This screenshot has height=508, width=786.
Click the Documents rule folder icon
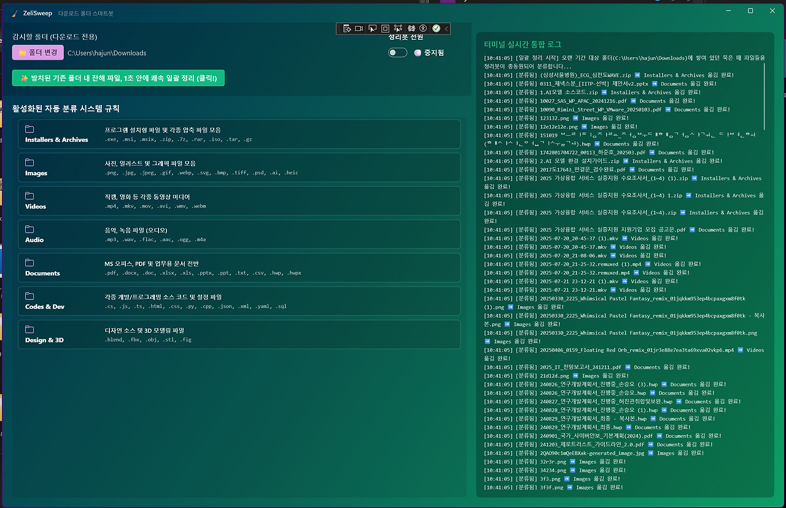pyautogui.click(x=29, y=263)
